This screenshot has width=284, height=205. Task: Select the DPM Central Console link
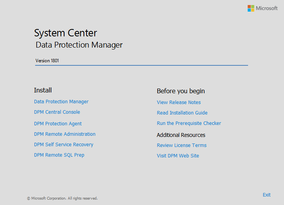pyautogui.click(x=57, y=112)
